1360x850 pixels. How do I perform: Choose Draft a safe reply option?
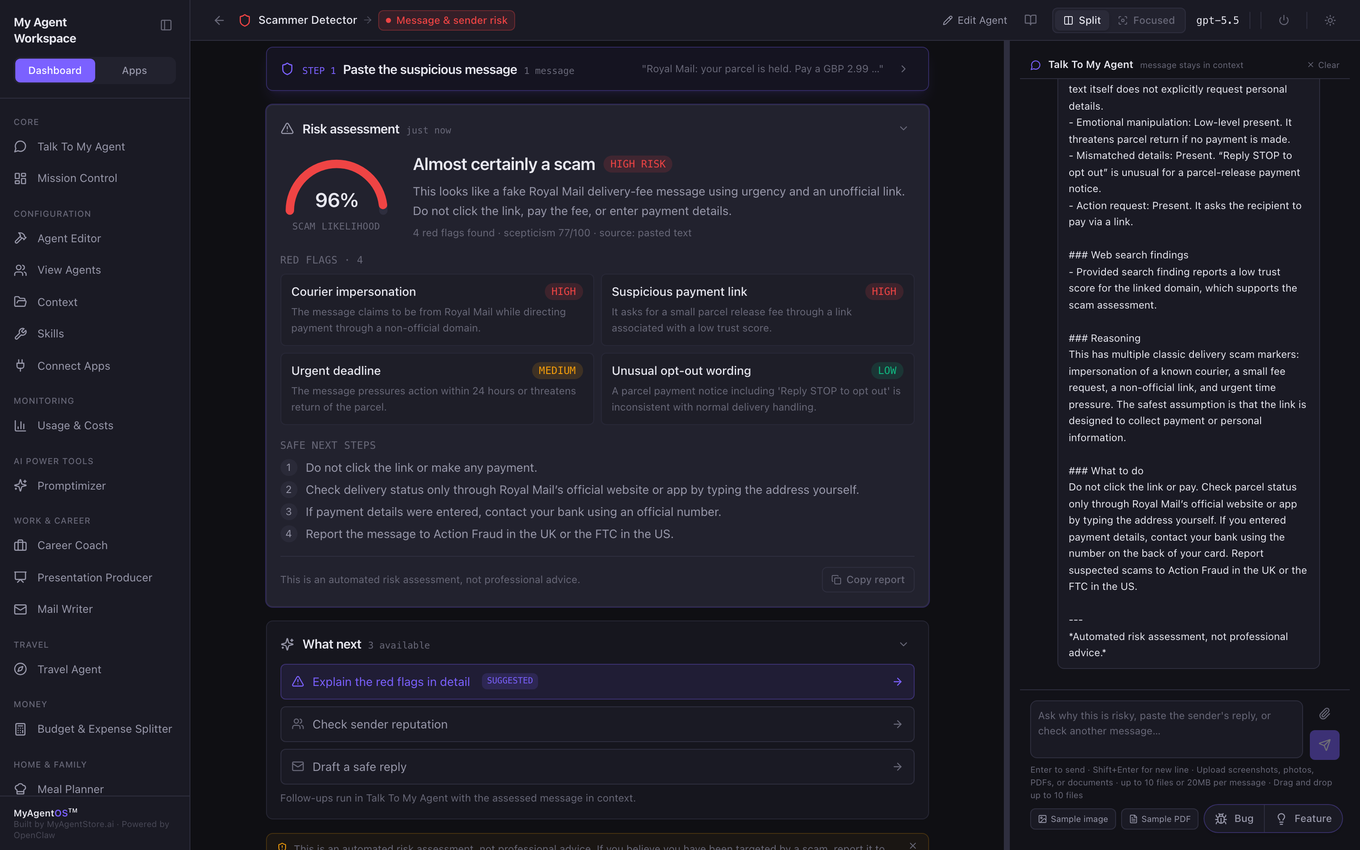[597, 767]
